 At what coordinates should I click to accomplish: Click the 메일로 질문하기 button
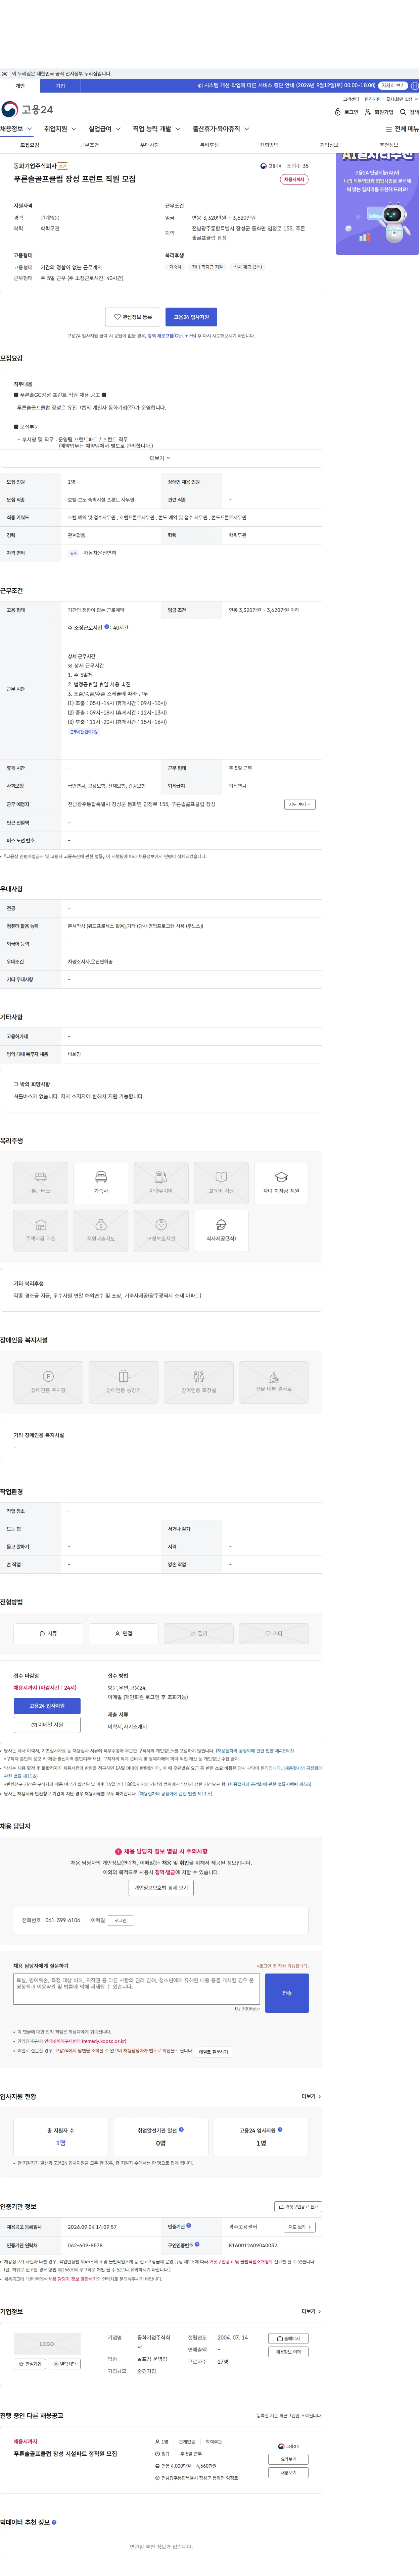213,2052
